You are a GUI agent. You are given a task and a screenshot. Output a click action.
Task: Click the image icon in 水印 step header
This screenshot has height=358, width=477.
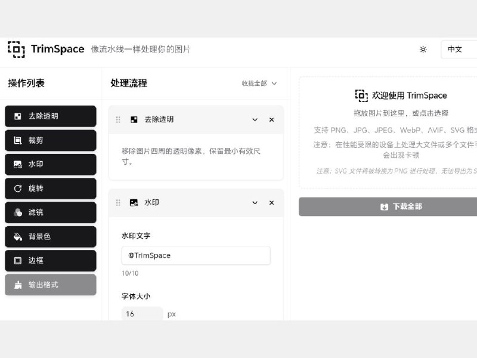click(x=134, y=202)
